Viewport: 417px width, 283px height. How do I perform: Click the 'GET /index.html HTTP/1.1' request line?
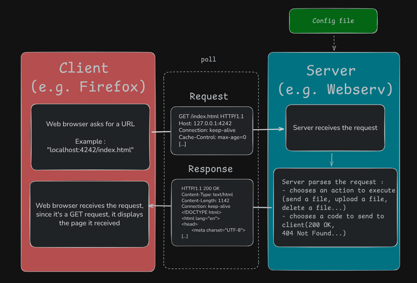pyautogui.click(x=211, y=116)
